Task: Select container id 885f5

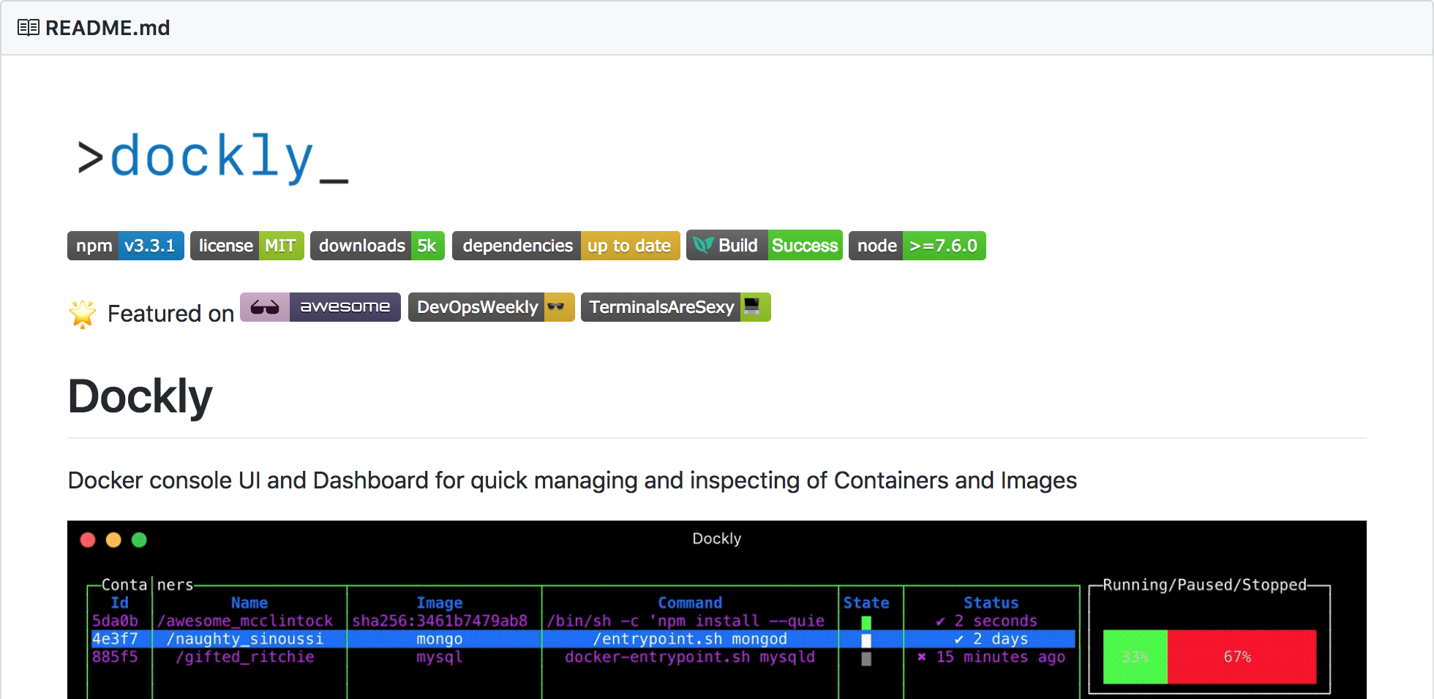Action: pyautogui.click(x=115, y=657)
